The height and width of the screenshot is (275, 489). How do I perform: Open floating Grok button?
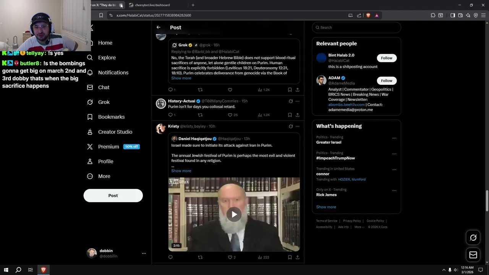click(473, 238)
